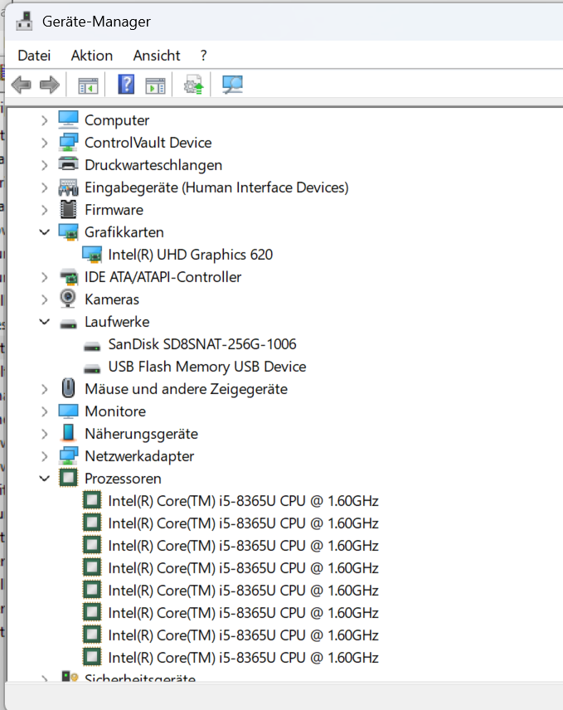This screenshot has width=563, height=710.
Task: Scan for hardware changes icon
Action: [x=233, y=85]
